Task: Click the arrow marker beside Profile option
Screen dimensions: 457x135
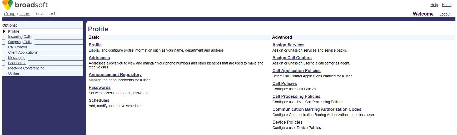Action: (x=4, y=31)
